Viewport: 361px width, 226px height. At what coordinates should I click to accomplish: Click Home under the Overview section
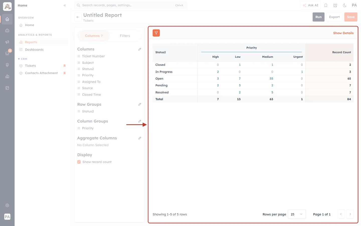30,25
